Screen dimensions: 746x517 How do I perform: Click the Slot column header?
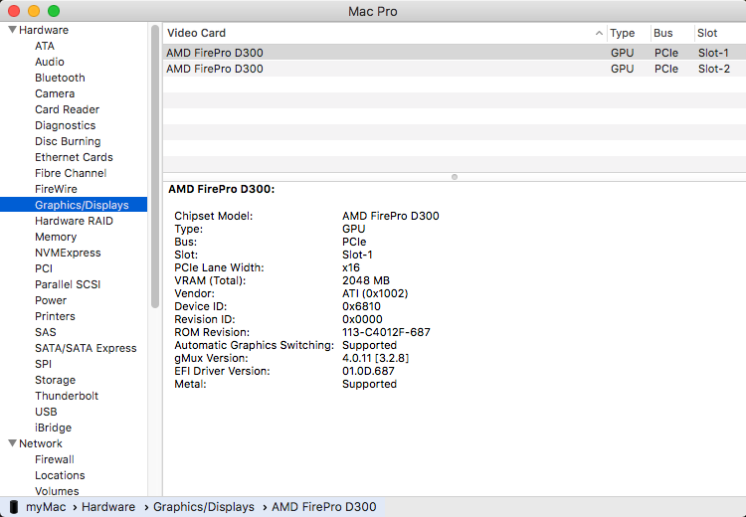click(707, 33)
